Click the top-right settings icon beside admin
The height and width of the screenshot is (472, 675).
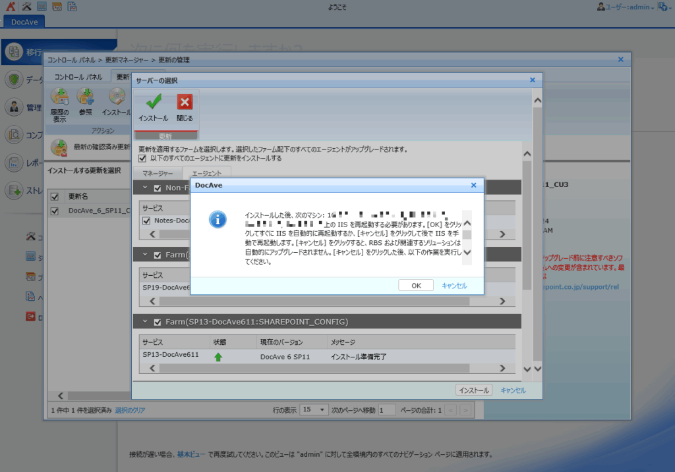(x=663, y=7)
